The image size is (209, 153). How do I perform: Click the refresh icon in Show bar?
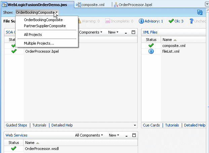[200, 12]
